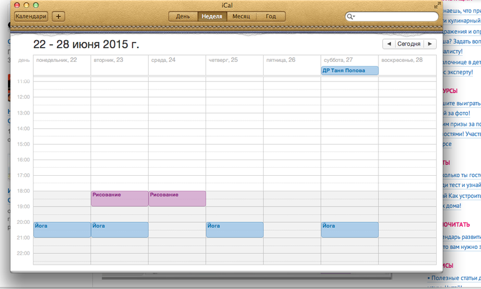Switch to Месяц view

click(242, 16)
